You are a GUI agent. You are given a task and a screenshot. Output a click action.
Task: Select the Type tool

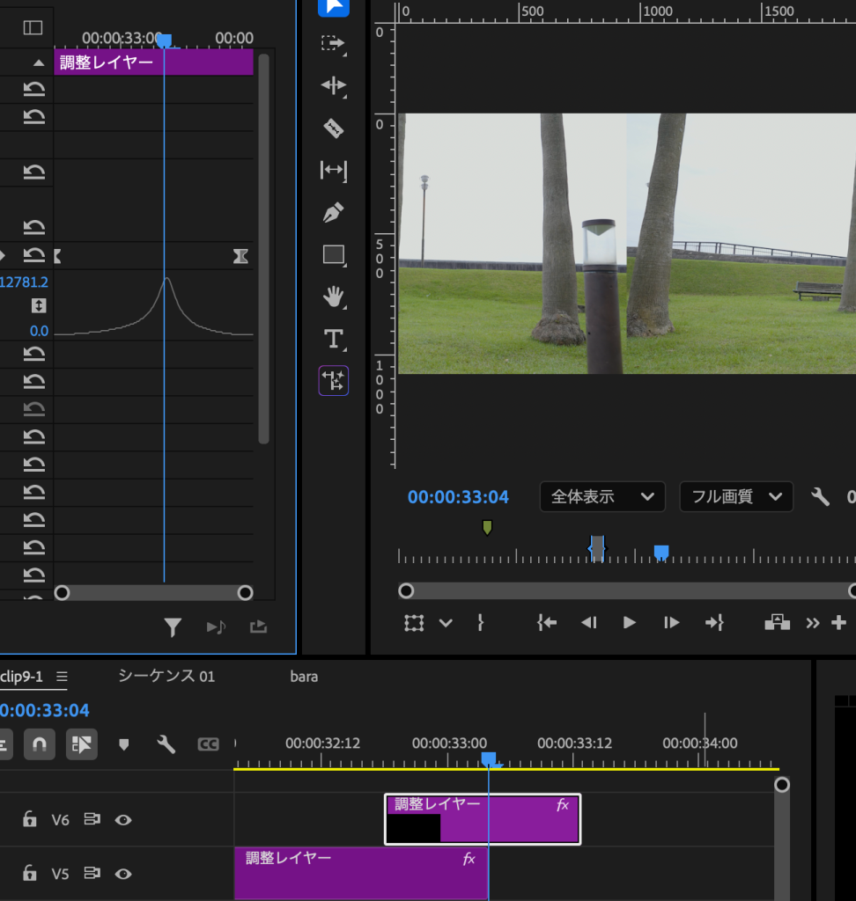(333, 339)
